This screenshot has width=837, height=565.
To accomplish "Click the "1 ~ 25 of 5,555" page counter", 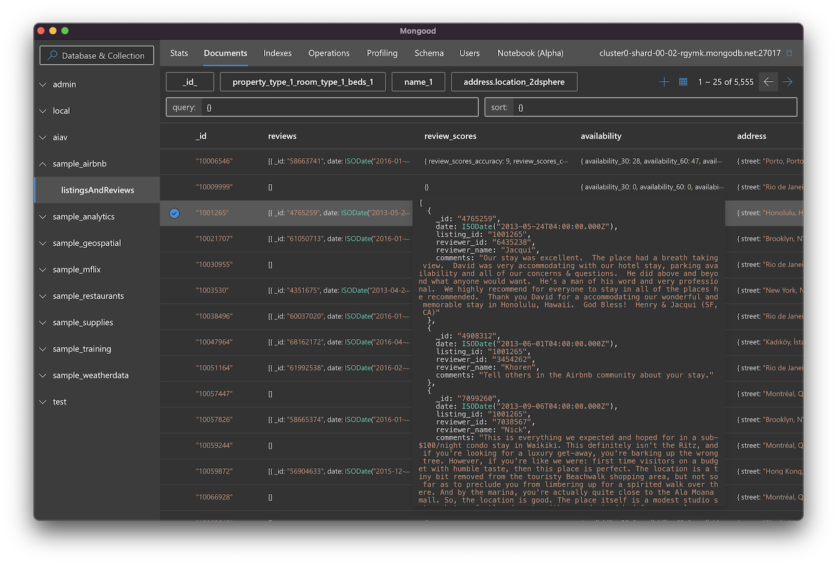I will [726, 82].
